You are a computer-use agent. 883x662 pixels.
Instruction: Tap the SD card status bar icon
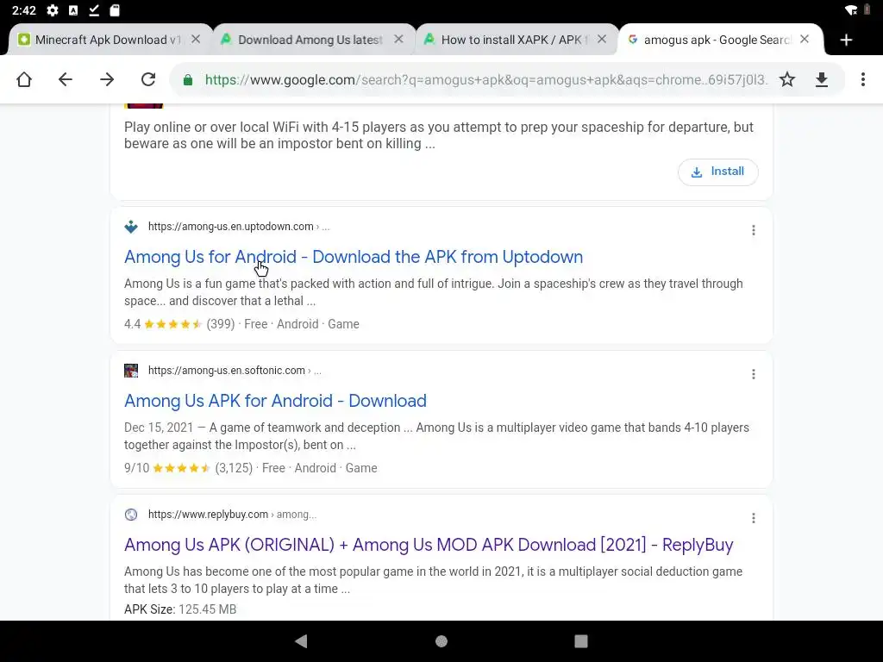(115, 10)
